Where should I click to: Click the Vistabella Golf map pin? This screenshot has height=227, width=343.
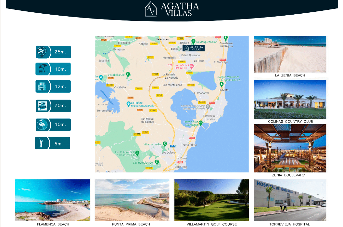[x=128, y=74]
